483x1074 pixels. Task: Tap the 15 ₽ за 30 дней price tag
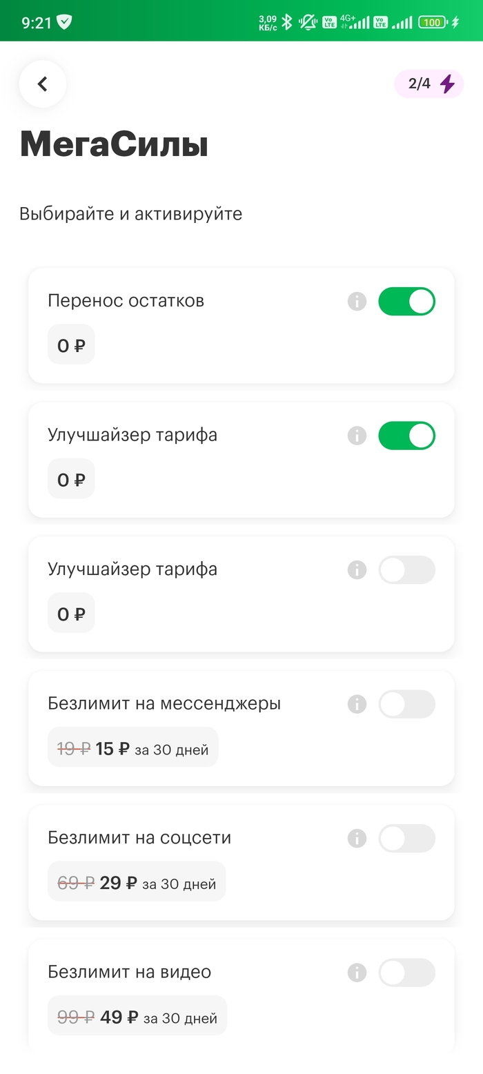[x=132, y=749]
